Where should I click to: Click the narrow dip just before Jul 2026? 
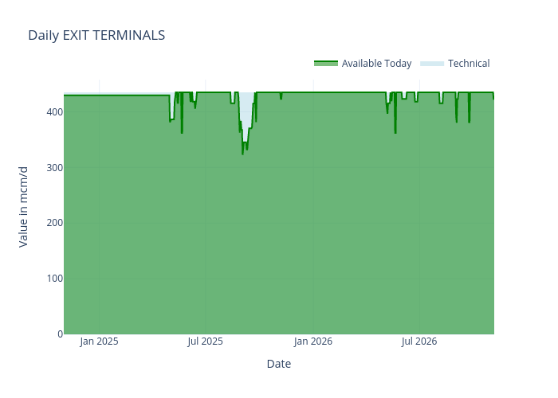tap(395, 131)
